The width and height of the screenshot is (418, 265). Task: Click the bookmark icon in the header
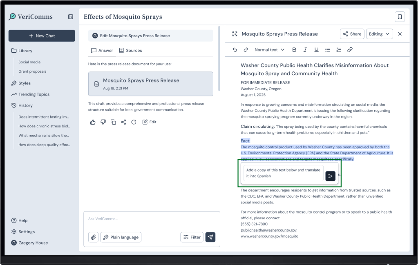coord(400,17)
